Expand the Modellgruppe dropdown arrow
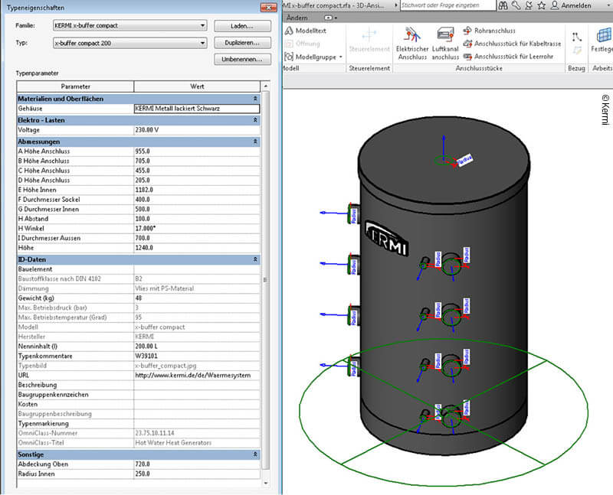The height and width of the screenshot is (495, 613). point(339,57)
